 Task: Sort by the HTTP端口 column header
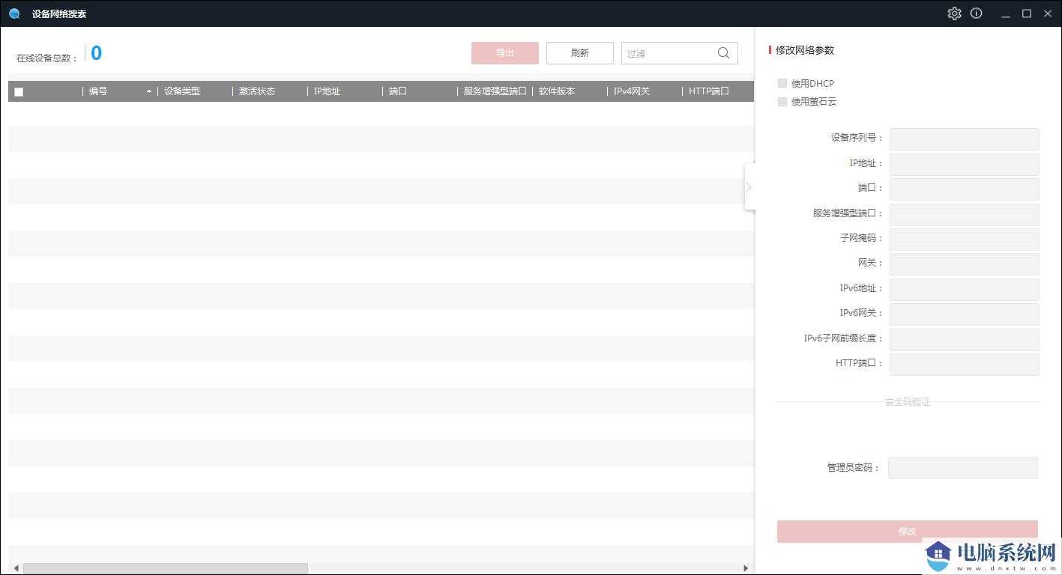point(709,91)
